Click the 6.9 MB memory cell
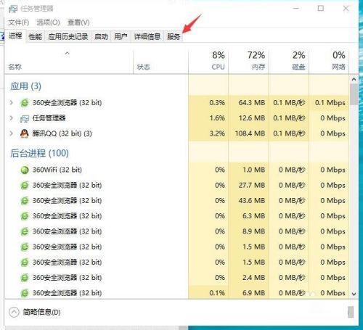This screenshot has width=363, height=330. tap(248, 293)
